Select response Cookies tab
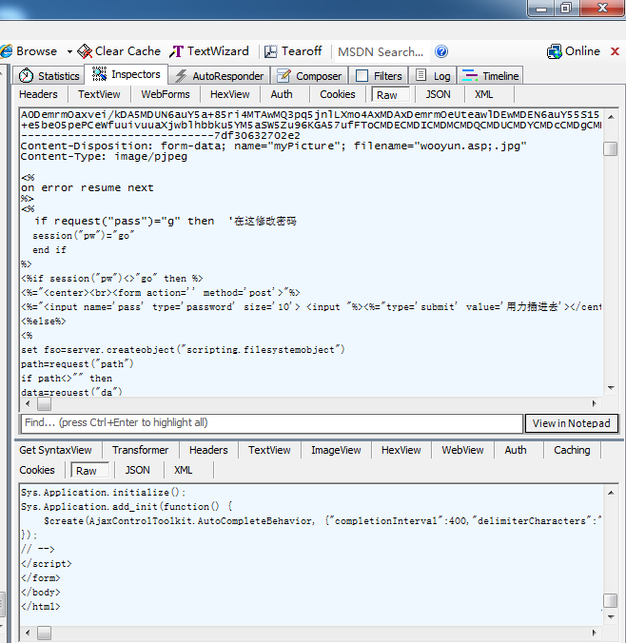Viewport: 626px width, 643px height. click(x=37, y=470)
